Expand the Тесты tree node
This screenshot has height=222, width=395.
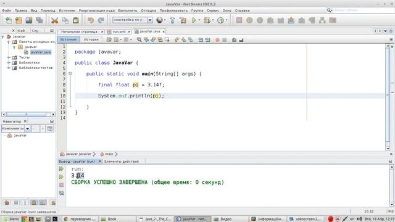point(9,57)
